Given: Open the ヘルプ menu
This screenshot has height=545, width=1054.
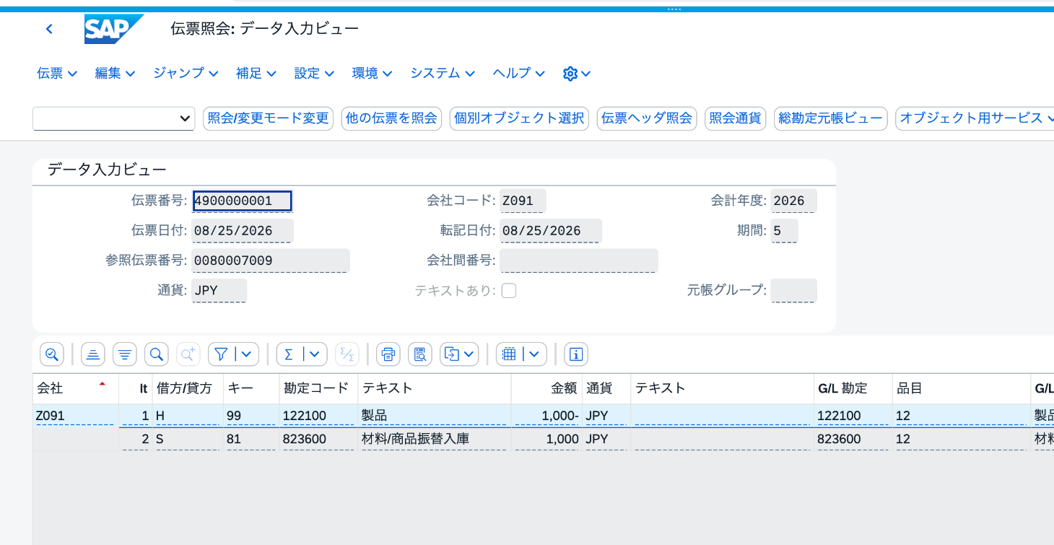Looking at the screenshot, I should [x=519, y=73].
